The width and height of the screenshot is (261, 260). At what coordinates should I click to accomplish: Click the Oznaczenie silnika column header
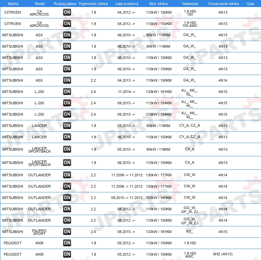click(x=224, y=4)
